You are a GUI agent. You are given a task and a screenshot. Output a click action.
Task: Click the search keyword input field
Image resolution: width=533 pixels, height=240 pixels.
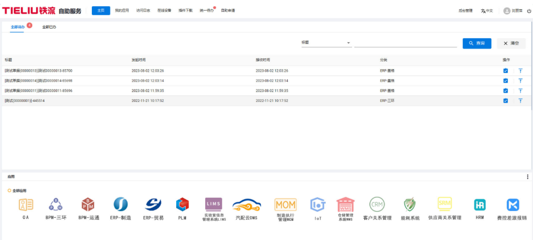pyautogui.click(x=406, y=43)
